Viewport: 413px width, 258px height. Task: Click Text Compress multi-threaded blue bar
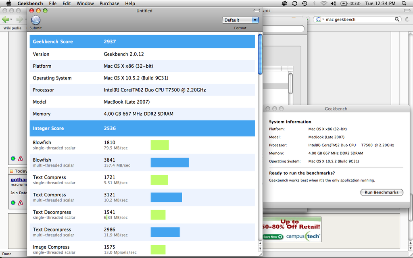[x=166, y=197]
